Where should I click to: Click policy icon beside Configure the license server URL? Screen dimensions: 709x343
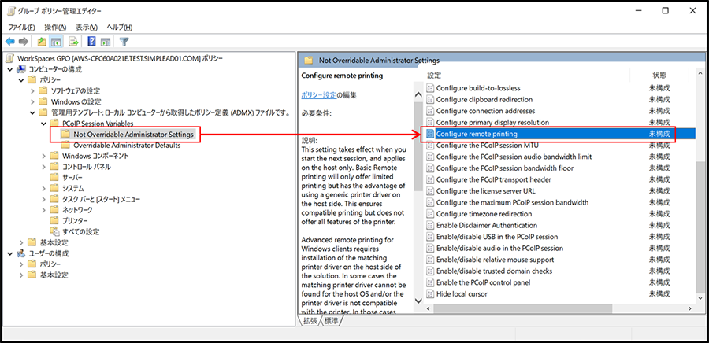(x=430, y=191)
